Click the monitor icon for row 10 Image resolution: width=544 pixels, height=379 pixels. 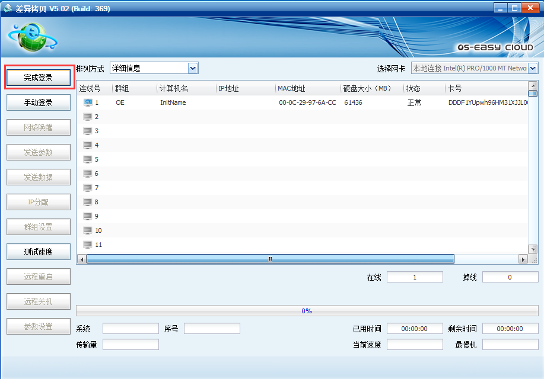click(x=88, y=230)
